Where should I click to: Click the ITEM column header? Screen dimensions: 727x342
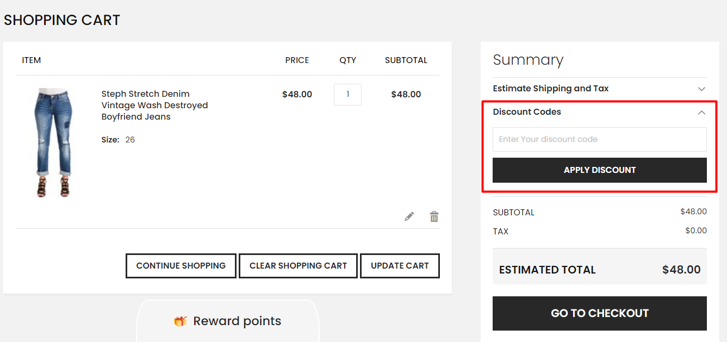click(32, 60)
